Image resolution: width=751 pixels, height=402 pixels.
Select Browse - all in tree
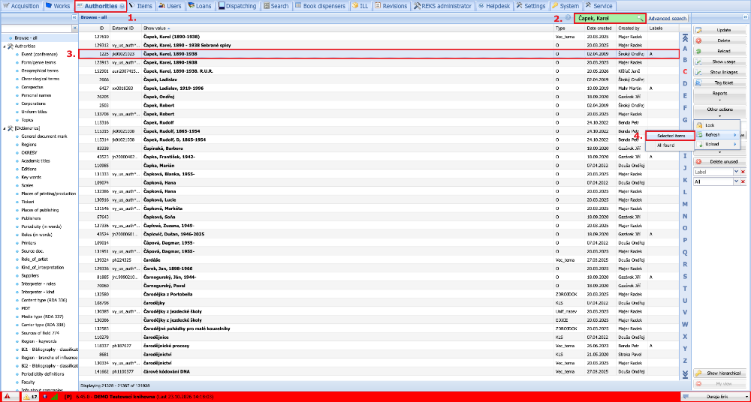tap(27, 37)
